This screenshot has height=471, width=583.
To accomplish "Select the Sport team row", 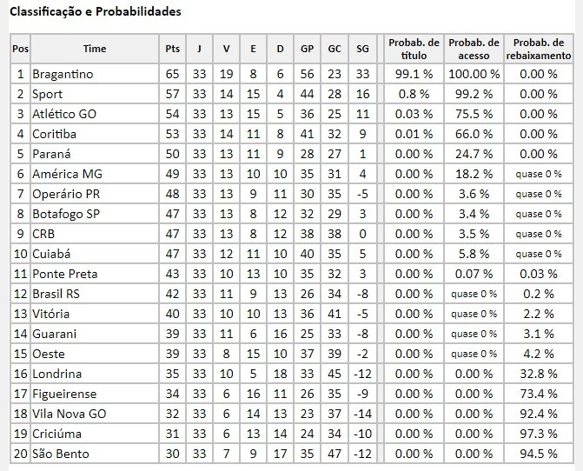I will (x=292, y=94).
